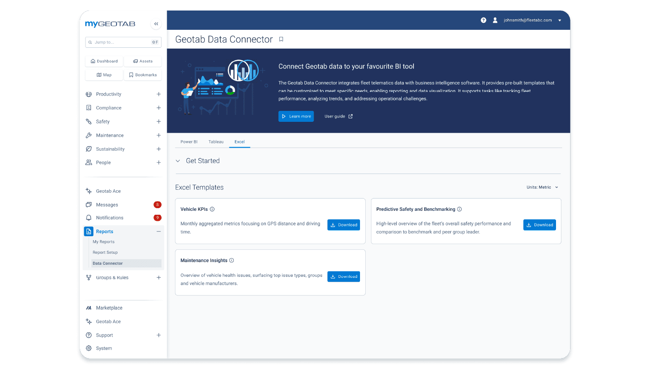Expand the Compliance menu plus
Image resolution: width=656 pixels, height=369 pixels.
(159, 108)
